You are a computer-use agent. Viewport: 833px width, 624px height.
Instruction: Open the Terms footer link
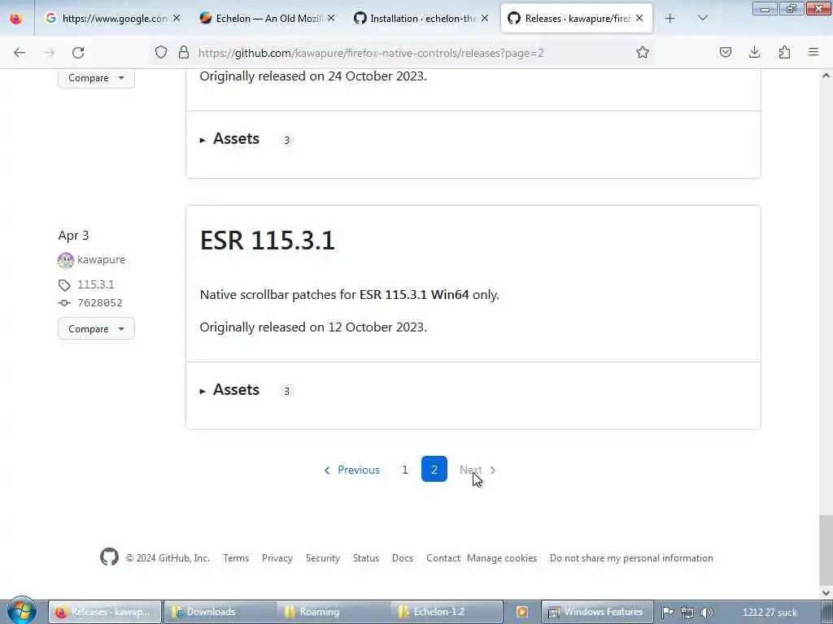tap(236, 558)
